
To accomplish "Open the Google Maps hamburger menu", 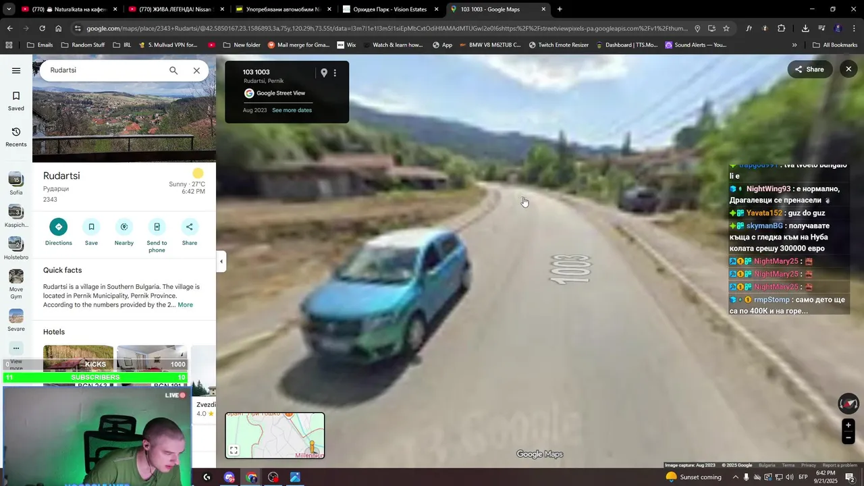I will (16, 70).
